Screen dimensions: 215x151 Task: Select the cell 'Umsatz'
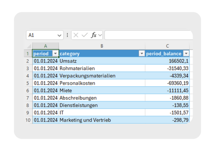(x=102, y=61)
